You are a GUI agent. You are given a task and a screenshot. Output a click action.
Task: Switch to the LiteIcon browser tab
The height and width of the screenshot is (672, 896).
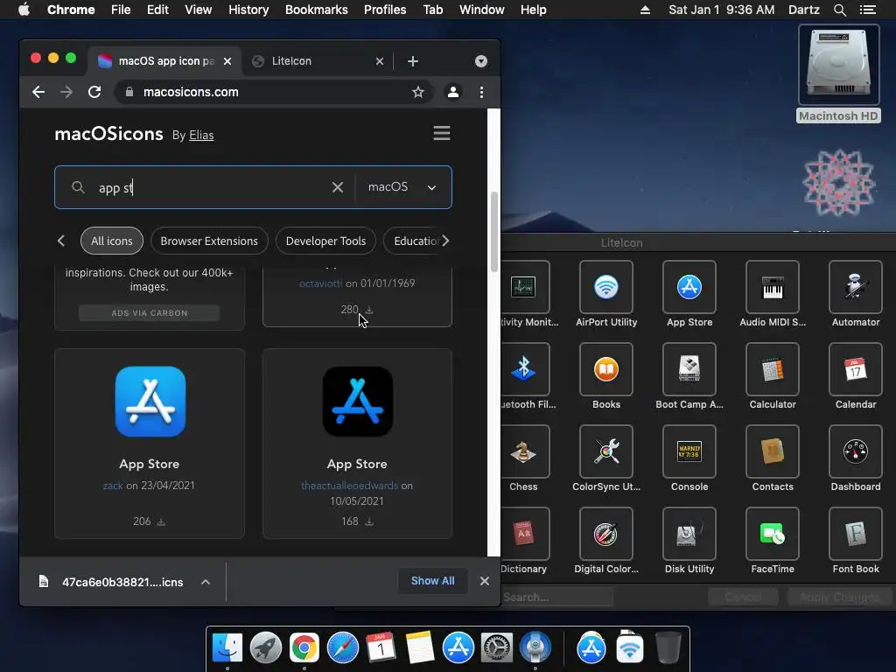(x=318, y=61)
